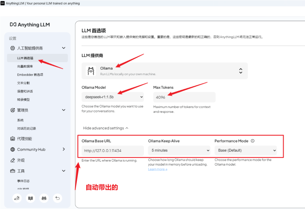Collapse the 人工智能提供商 section chevron
The height and width of the screenshot is (209, 305).
pos(64,48)
